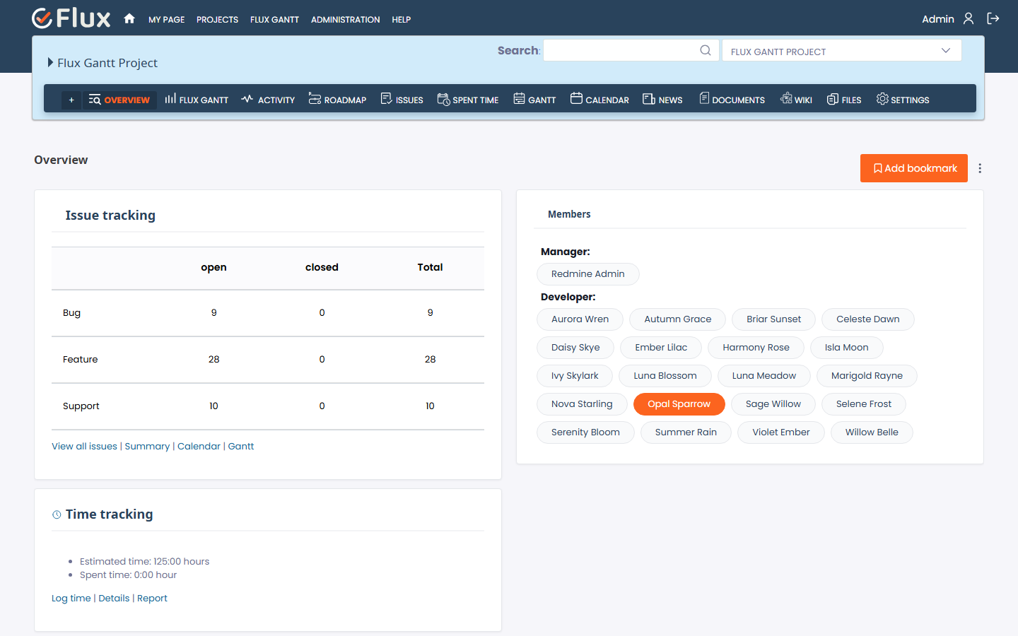Click the Calendar icon

click(576, 99)
